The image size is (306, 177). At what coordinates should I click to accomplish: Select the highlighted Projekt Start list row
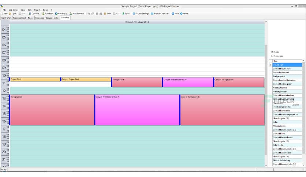click(x=287, y=65)
